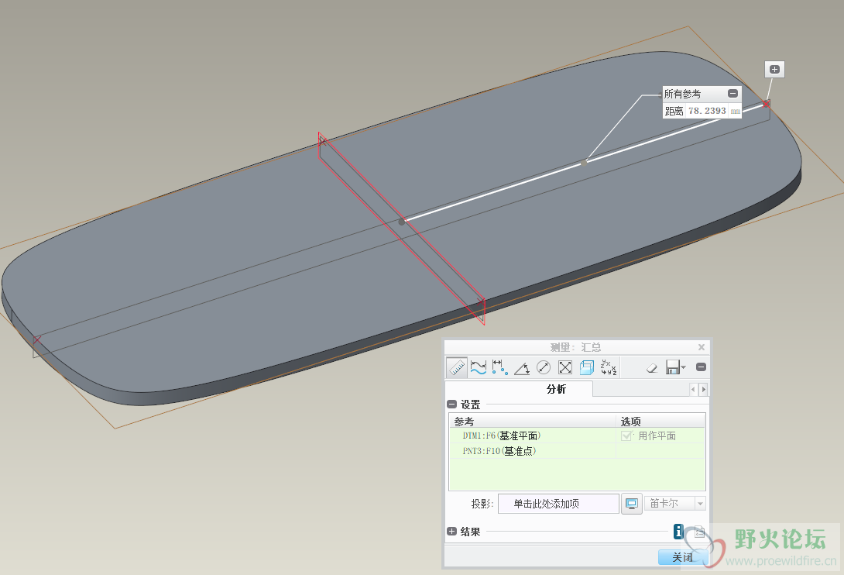Collapse the measure dialog with minus button

(x=701, y=367)
